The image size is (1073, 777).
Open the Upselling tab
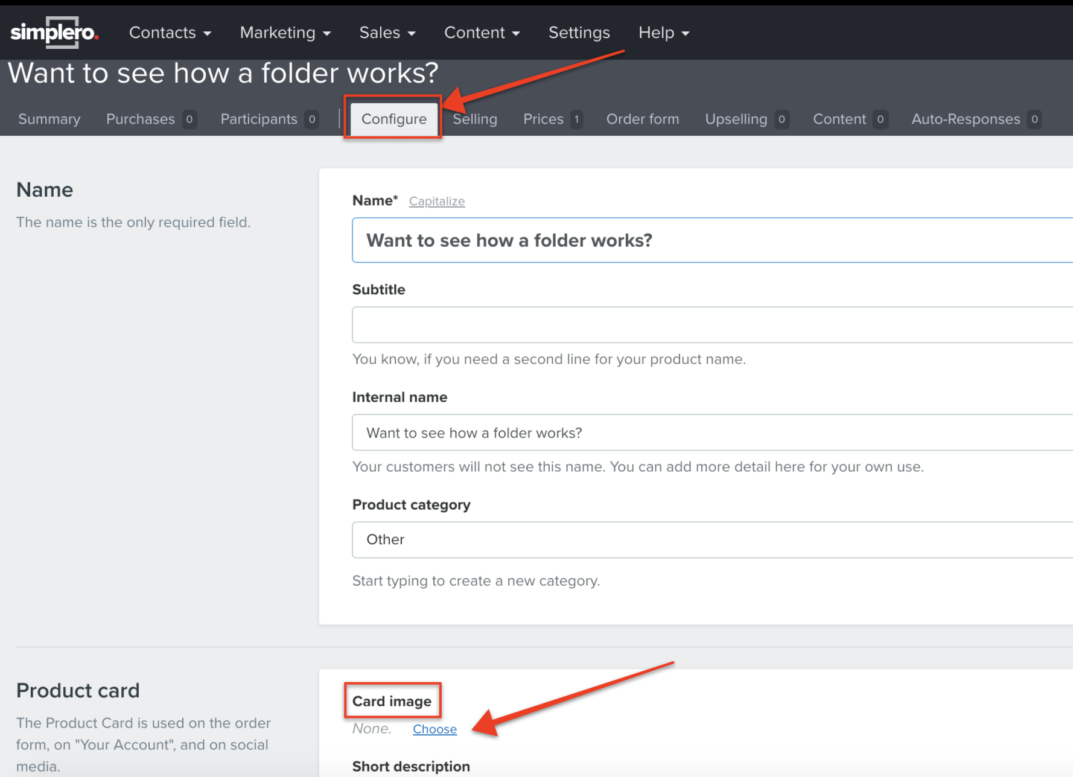coord(747,119)
